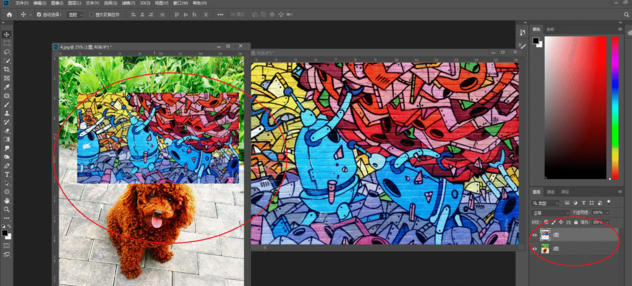632x286 pixels.
Task: Select the Dodge tool
Action: click(x=7, y=157)
